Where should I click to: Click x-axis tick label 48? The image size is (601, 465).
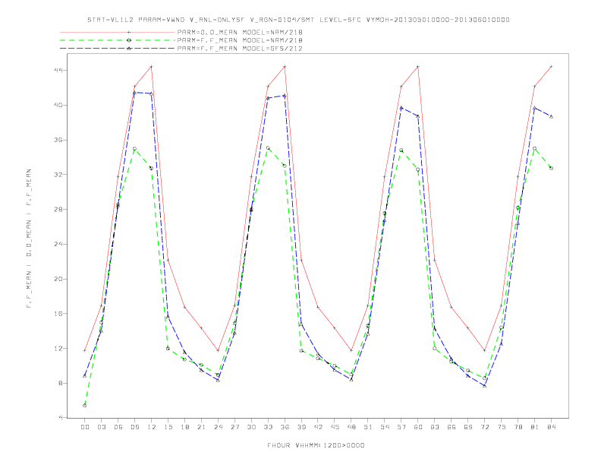[x=351, y=427]
